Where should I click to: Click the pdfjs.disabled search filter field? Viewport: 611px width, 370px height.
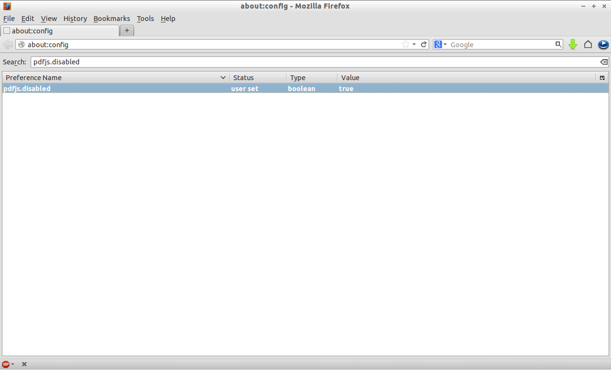point(315,62)
